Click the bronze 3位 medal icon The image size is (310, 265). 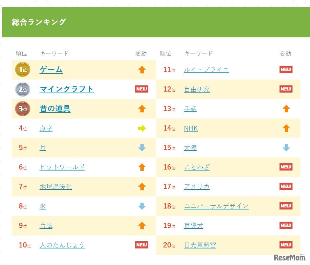point(21,108)
